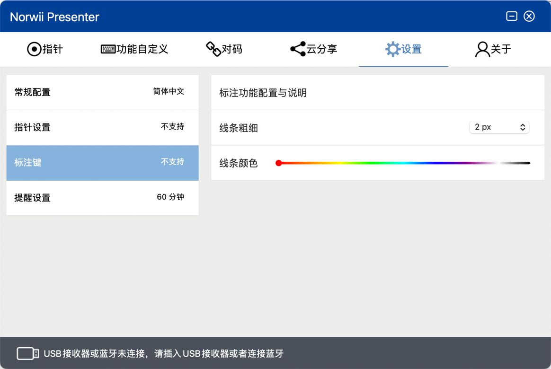This screenshot has height=369, width=551.
Task: Select the 标注键 settings row
Action: [x=103, y=163]
